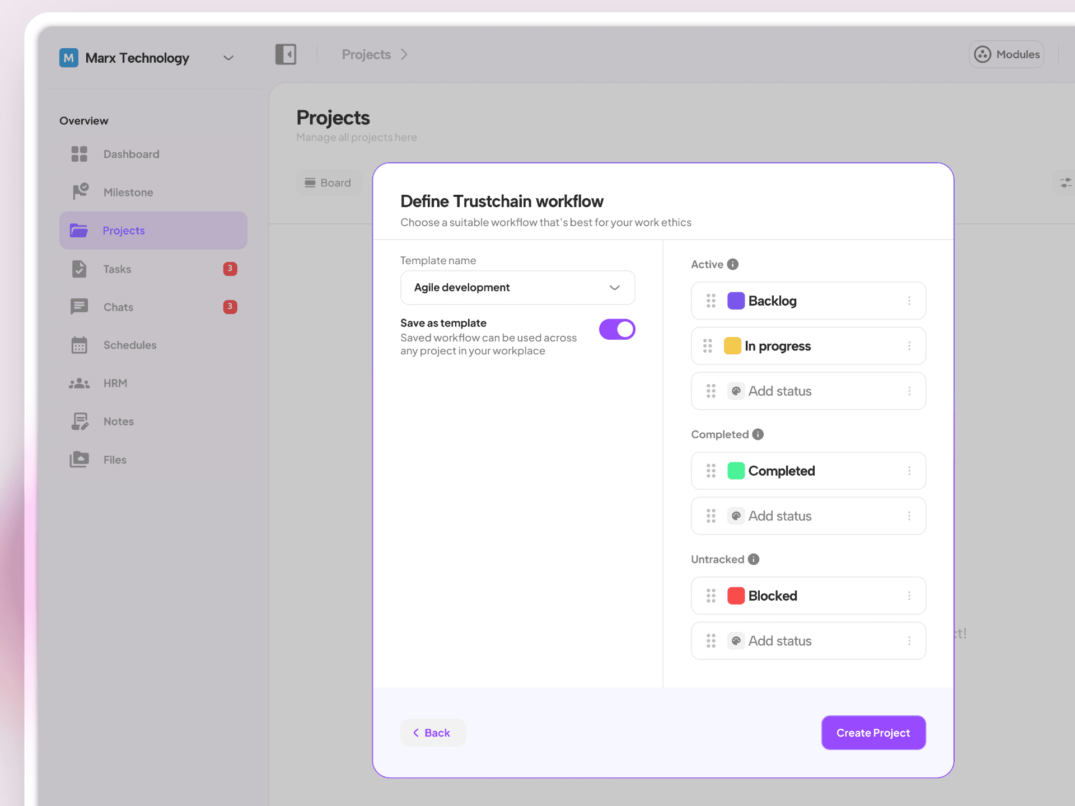Open three-dot menu for Blocked status
1075x806 pixels.
[909, 596]
